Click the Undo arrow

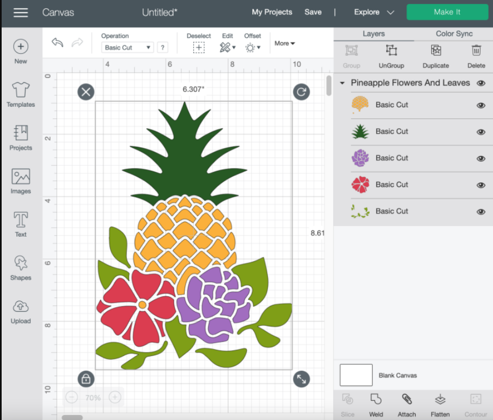pyautogui.click(x=58, y=42)
